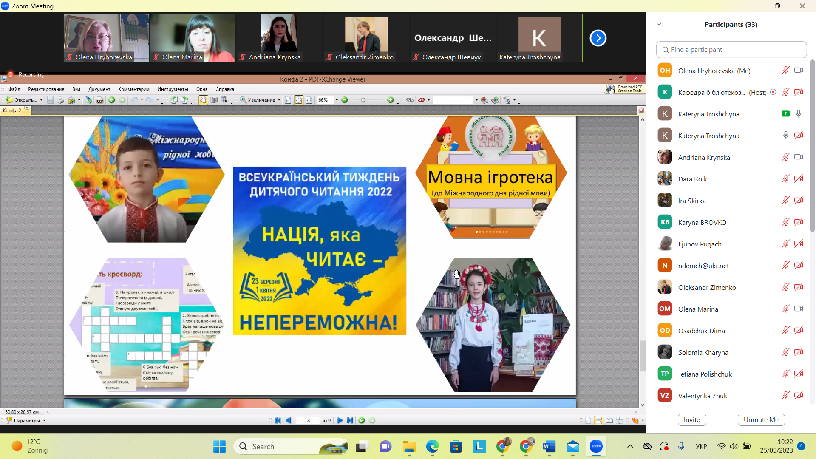This screenshot has height=459, width=816.
Task: Click the green zoom out button
Action: click(345, 100)
